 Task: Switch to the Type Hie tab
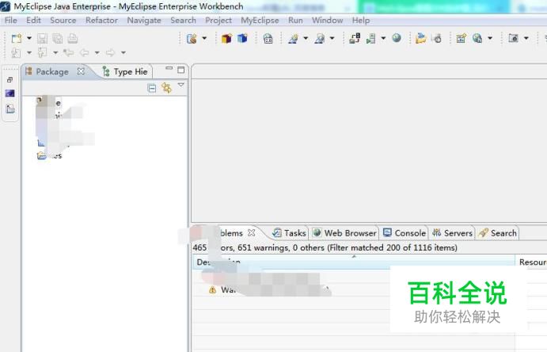click(125, 71)
